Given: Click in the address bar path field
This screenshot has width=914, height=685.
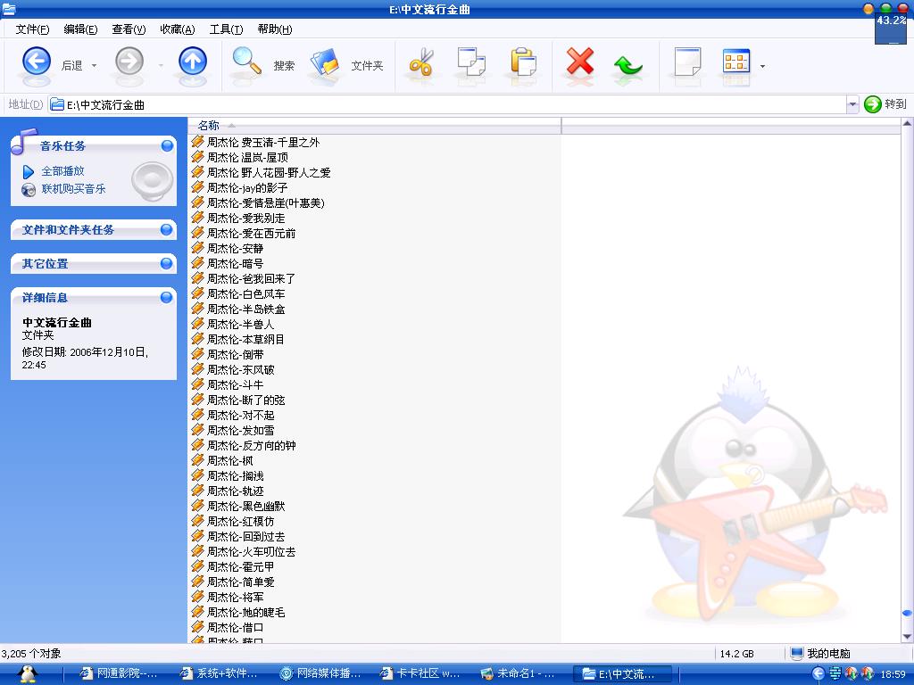Looking at the screenshot, I should click(446, 105).
